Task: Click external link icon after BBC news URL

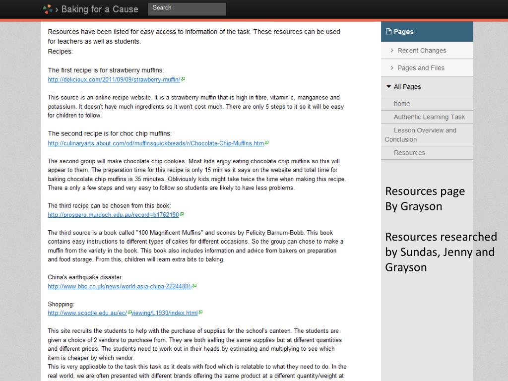Action: [x=194, y=285]
